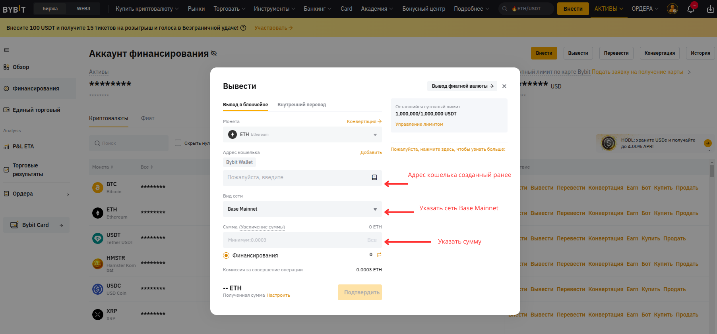Image resolution: width=717 pixels, height=334 pixels.
Task: Click the Convert link above the coin field
Action: point(364,121)
